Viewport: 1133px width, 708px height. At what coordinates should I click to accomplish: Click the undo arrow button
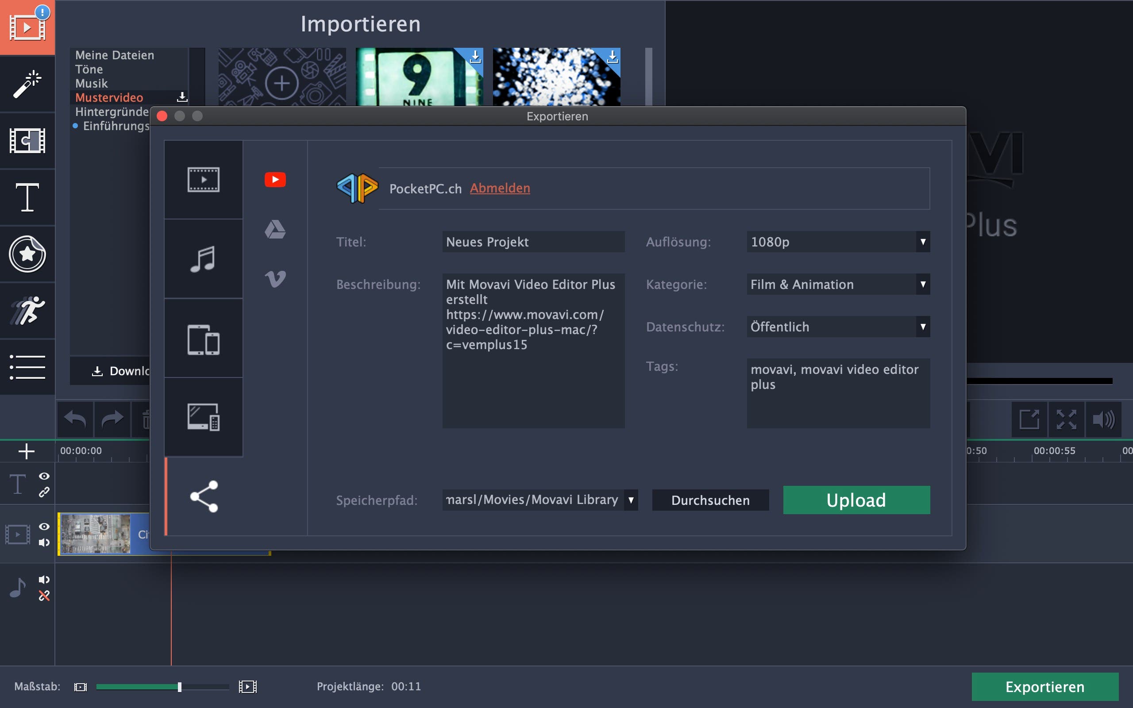click(75, 419)
